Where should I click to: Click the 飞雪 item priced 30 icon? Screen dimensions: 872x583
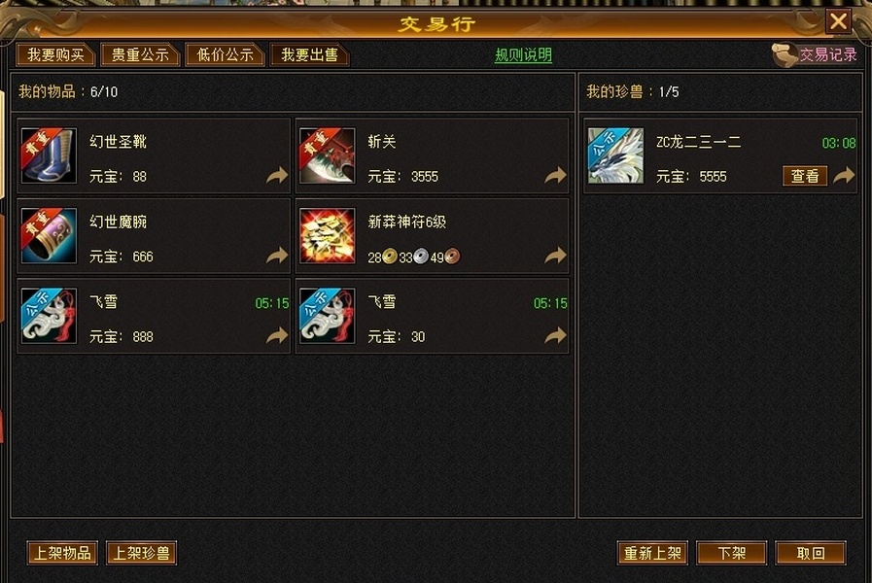[x=327, y=316]
